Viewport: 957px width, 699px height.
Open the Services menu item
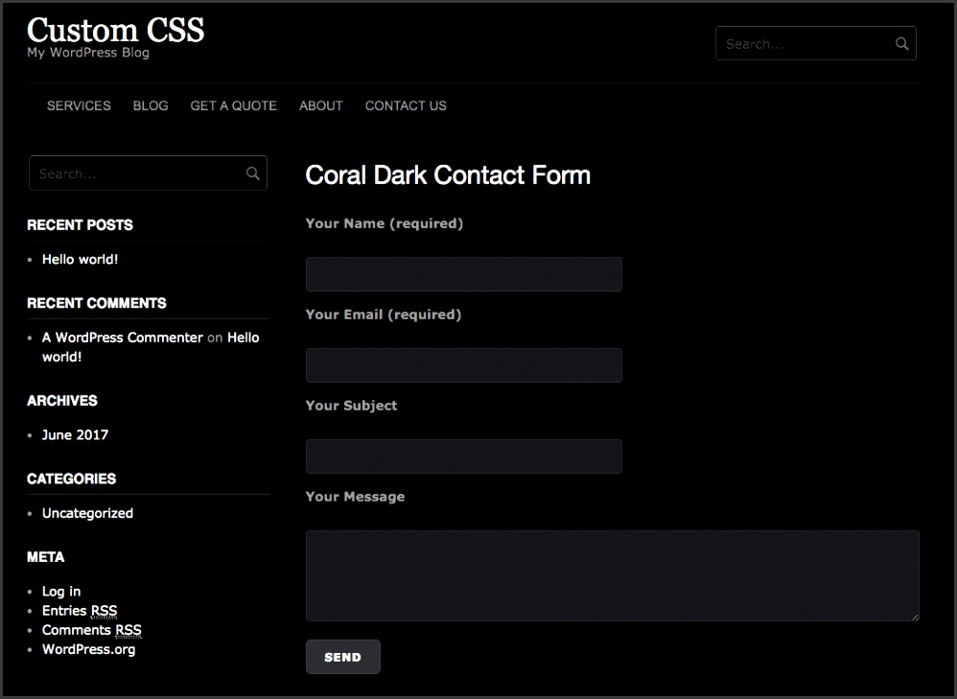[x=79, y=105]
